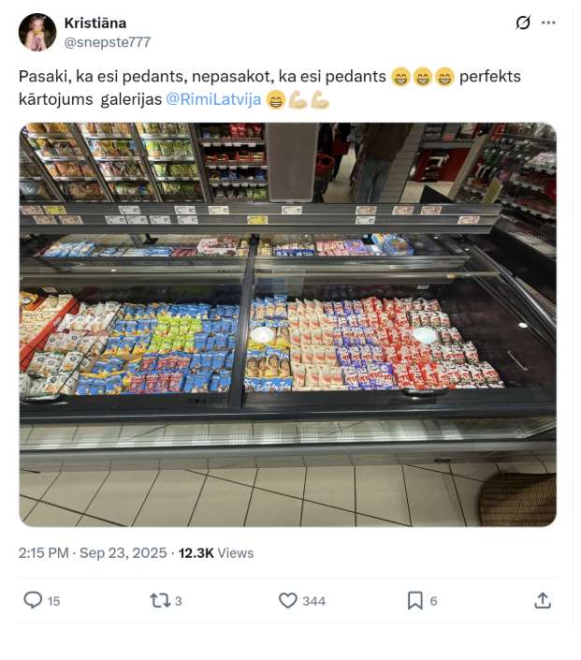Click the 3 reposts count

179,601
